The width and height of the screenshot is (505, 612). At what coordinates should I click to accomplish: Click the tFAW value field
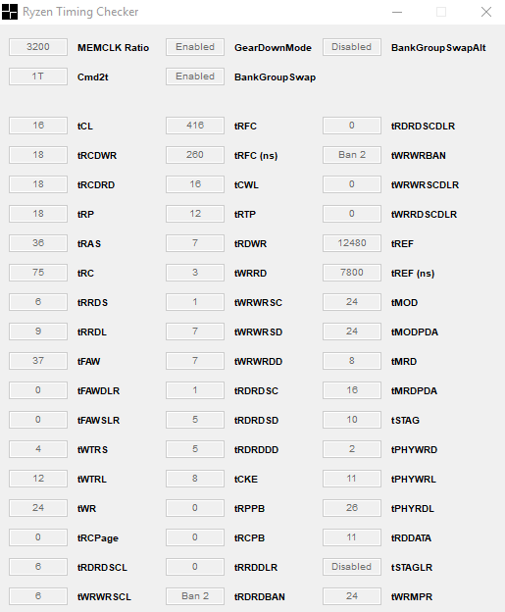click(38, 361)
